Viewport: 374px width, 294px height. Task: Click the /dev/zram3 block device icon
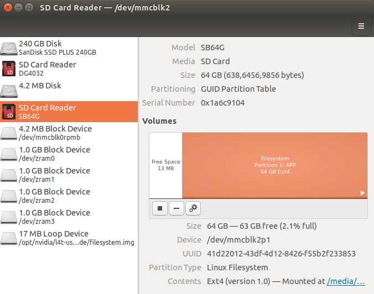pos(9,217)
